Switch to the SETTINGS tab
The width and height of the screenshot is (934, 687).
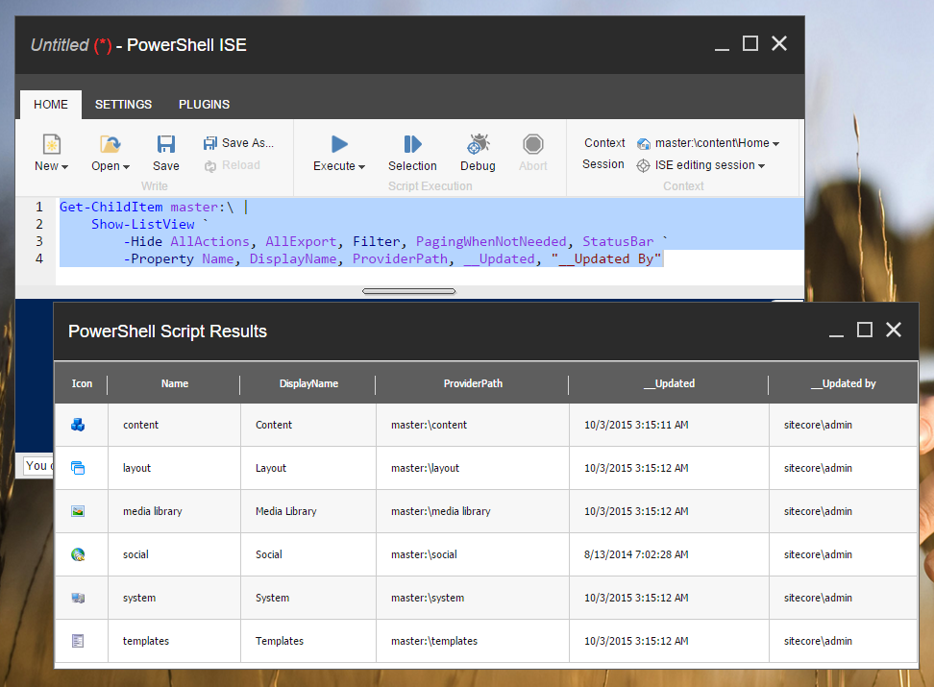point(123,105)
